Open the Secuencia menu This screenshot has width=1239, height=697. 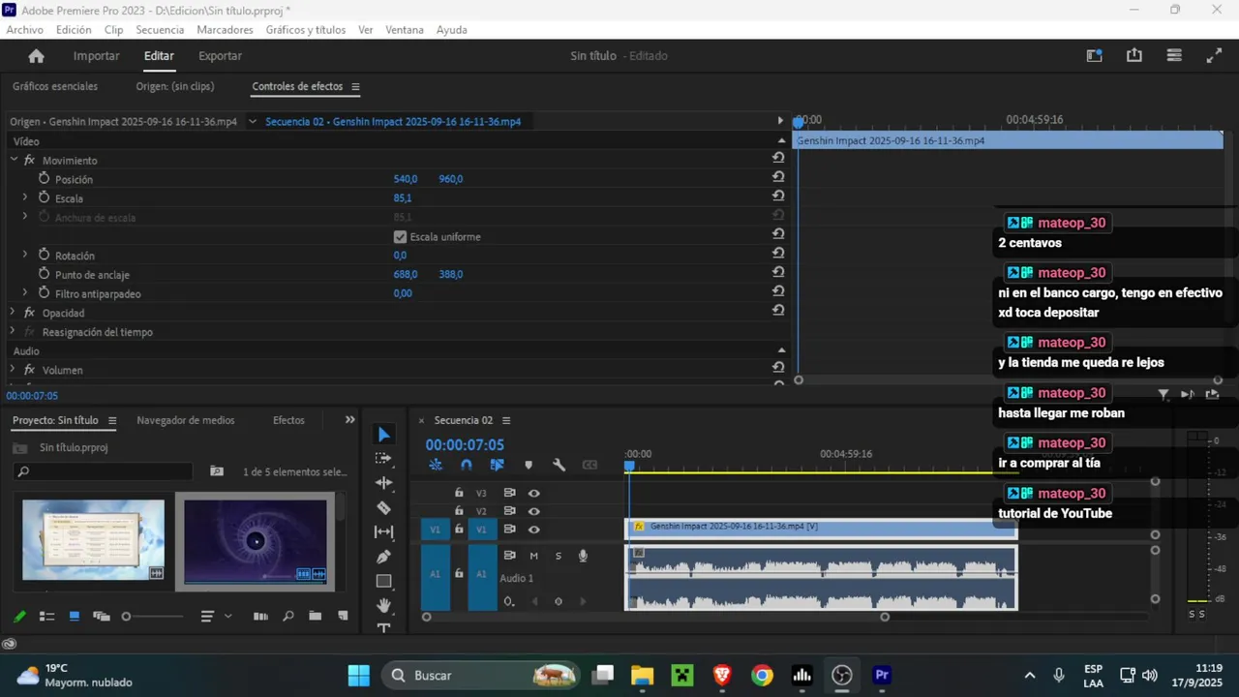tap(160, 30)
